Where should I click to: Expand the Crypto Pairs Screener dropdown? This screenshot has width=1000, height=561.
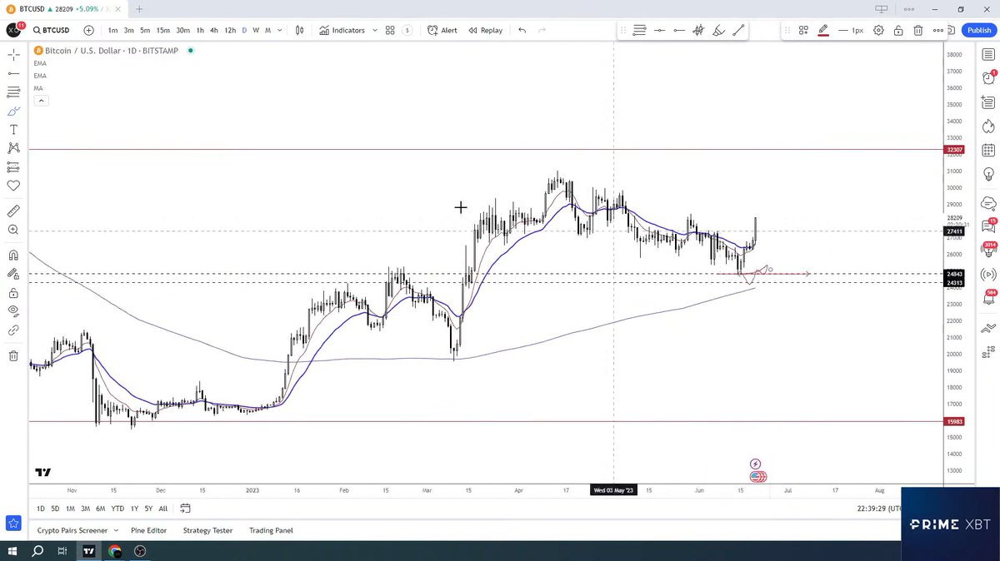coord(116,530)
